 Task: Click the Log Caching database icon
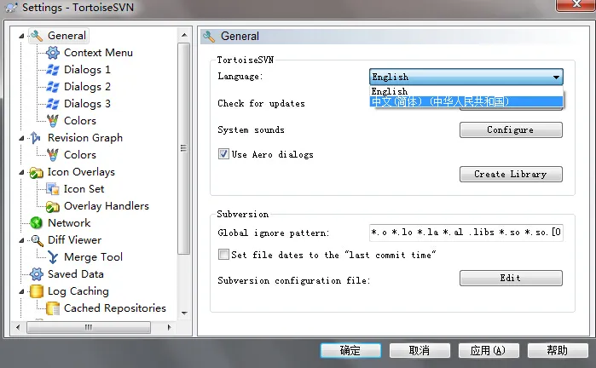pos(37,291)
